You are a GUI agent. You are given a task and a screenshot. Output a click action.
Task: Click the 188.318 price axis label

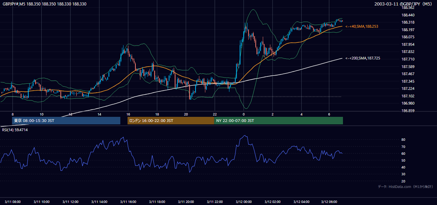408,22
